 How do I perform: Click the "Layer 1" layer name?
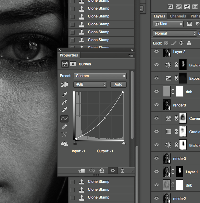pos(192,172)
